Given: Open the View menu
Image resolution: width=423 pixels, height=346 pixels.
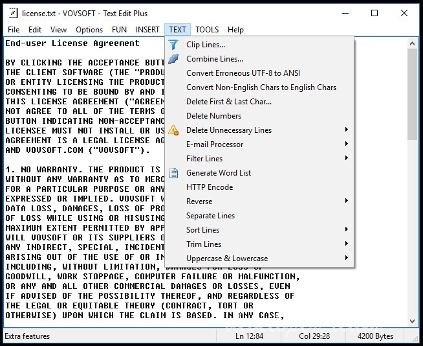Looking at the screenshot, I should pos(58,29).
